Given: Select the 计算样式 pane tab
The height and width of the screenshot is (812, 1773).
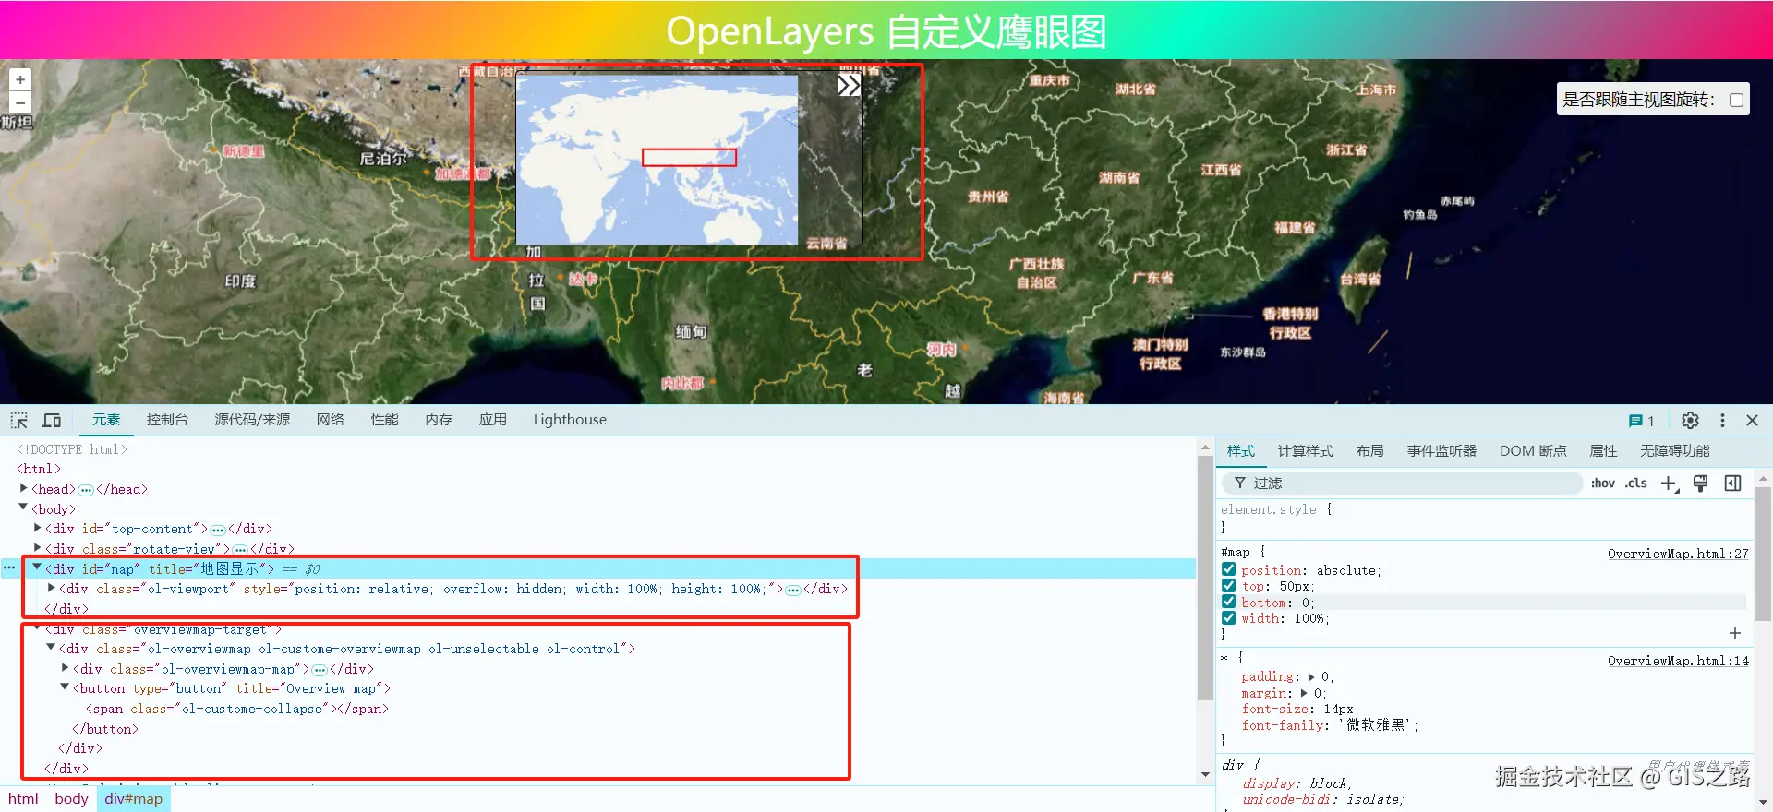Looking at the screenshot, I should [x=1305, y=451].
